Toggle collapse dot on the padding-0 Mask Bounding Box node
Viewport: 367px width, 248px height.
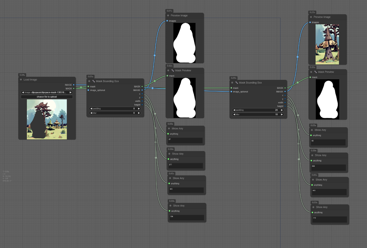click(89, 81)
